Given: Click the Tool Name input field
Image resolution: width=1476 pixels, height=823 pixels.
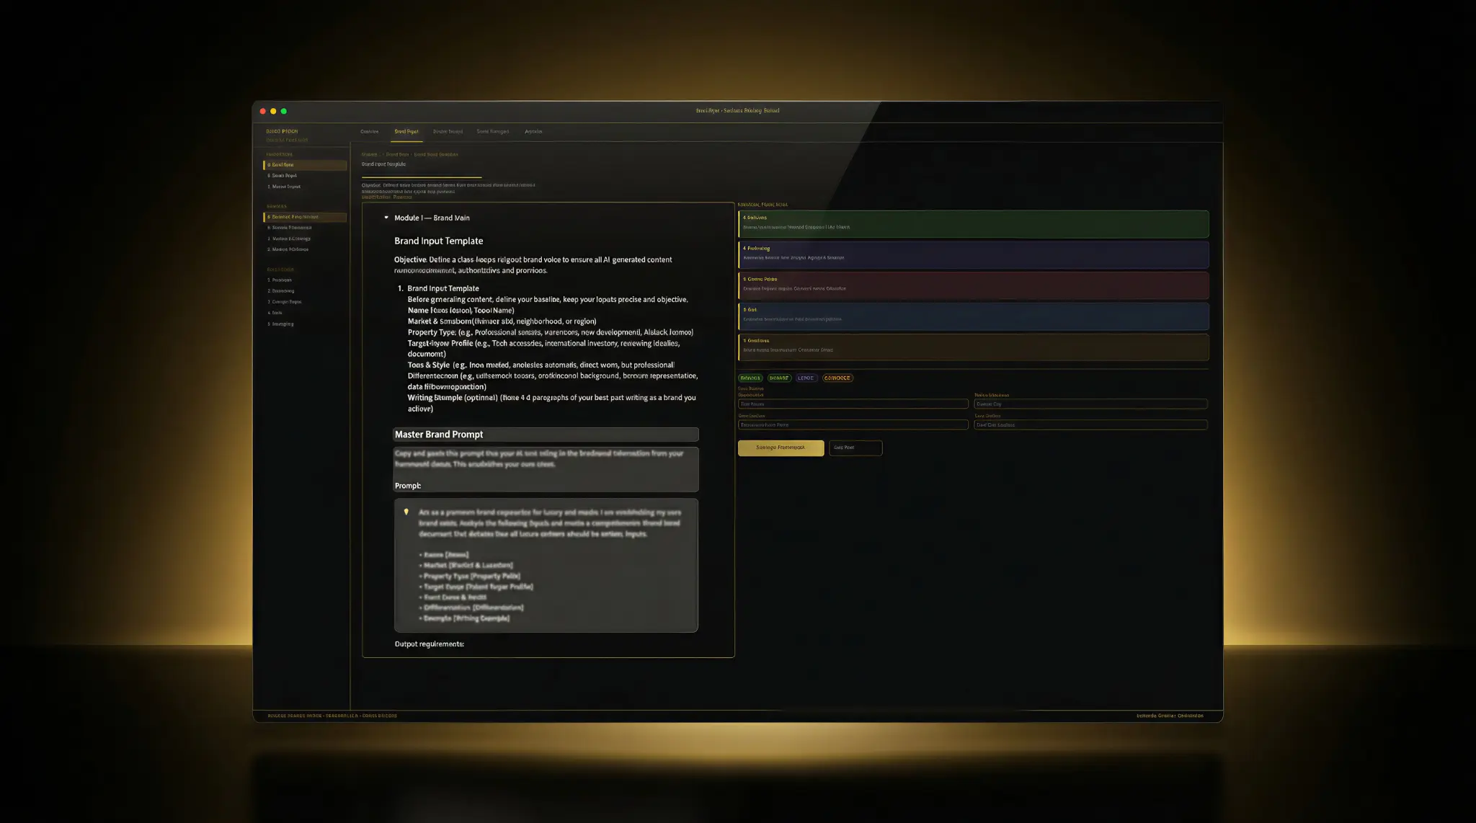Looking at the screenshot, I should click(x=853, y=404).
